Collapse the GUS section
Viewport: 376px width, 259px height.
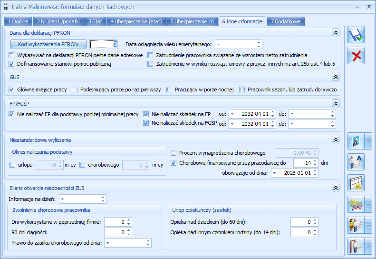point(336,77)
